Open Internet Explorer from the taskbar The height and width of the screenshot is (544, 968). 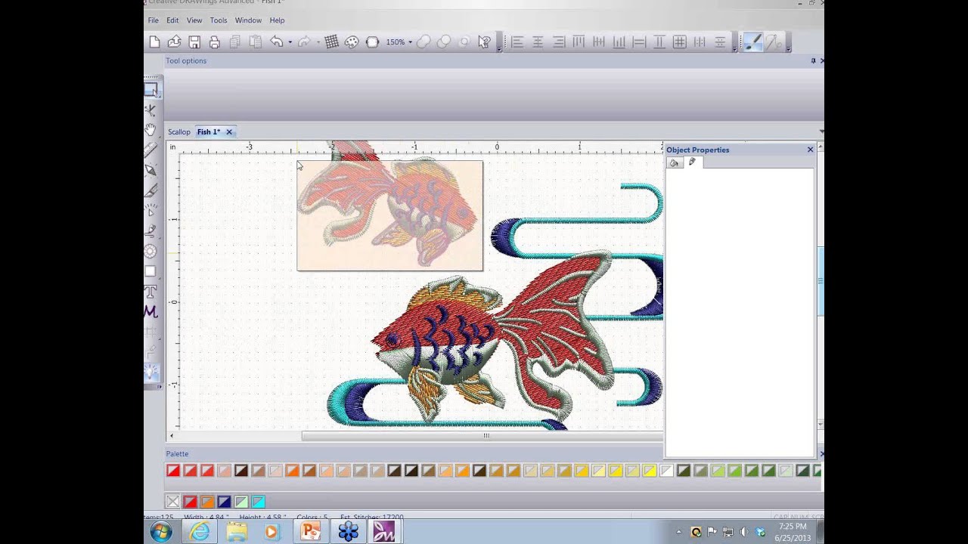pos(200,532)
